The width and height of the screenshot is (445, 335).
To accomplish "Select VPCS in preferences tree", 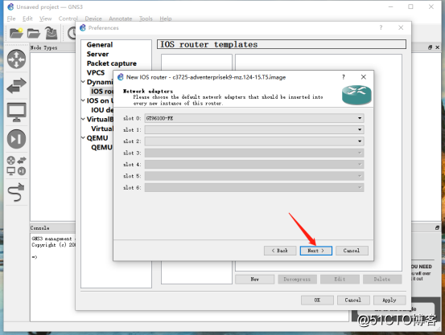I will pos(96,73).
